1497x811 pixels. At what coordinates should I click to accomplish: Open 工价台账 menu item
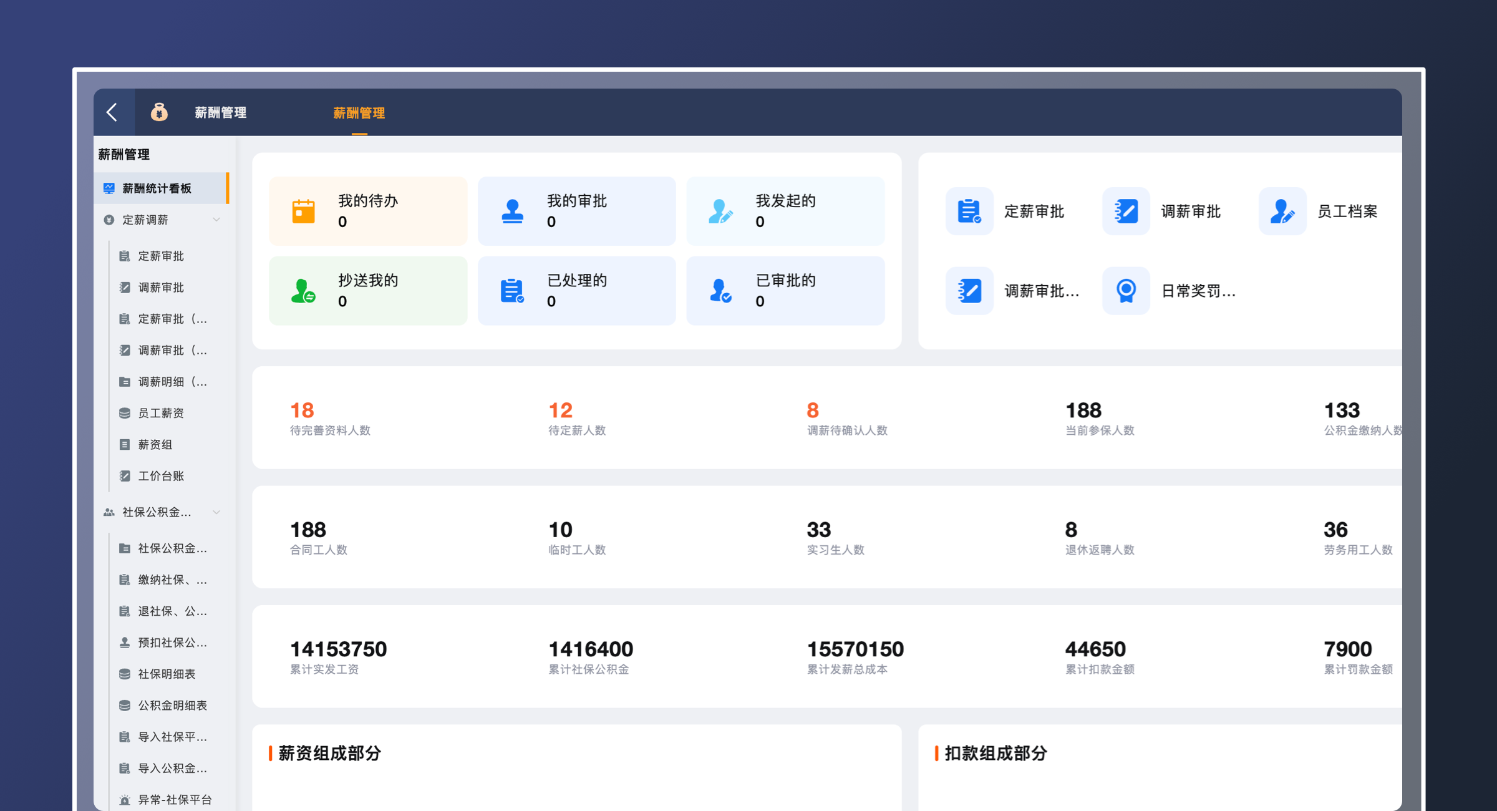[x=161, y=476]
